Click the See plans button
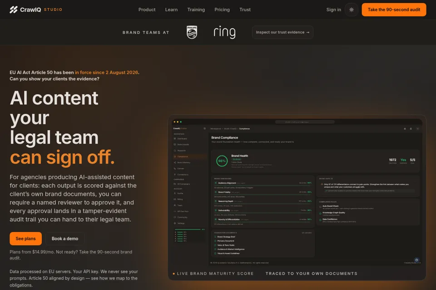The image size is (436, 290). click(x=25, y=239)
